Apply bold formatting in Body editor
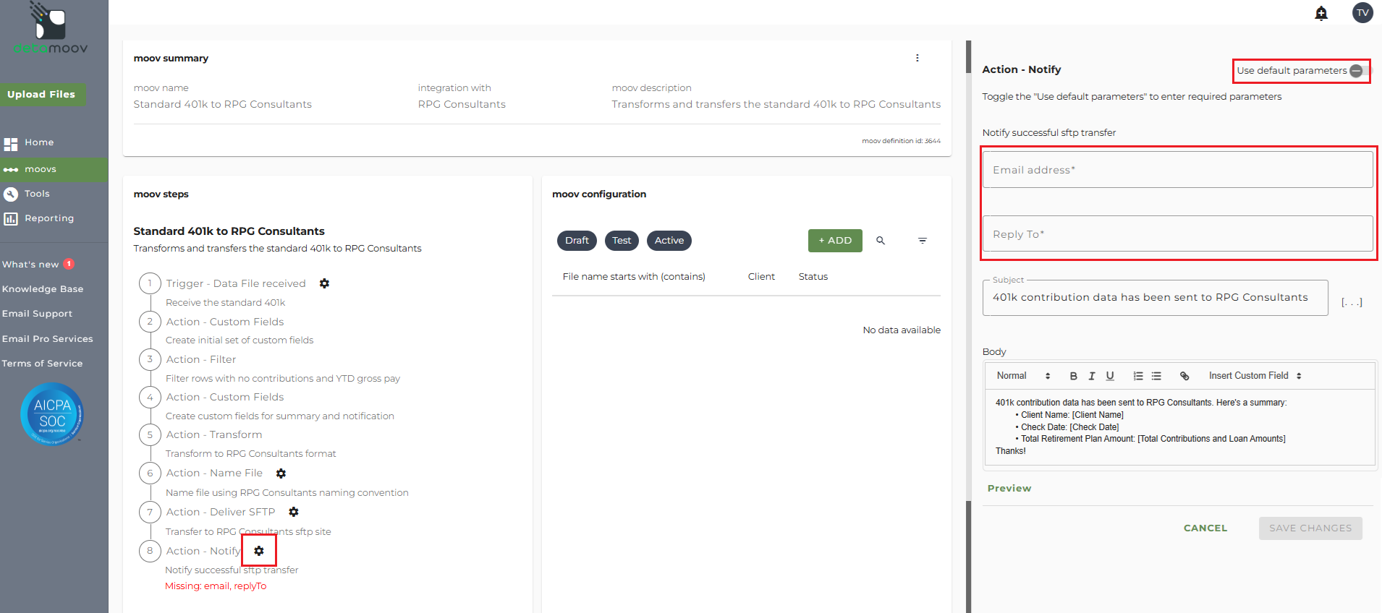This screenshot has width=1382, height=613. (x=1074, y=376)
